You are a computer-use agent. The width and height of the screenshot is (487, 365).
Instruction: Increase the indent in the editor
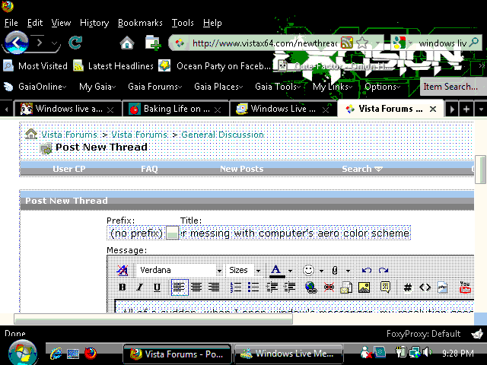[x=289, y=287]
